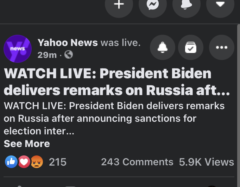Screen dimensions: 240x187
Task: Save this live video post
Action: coord(191,47)
